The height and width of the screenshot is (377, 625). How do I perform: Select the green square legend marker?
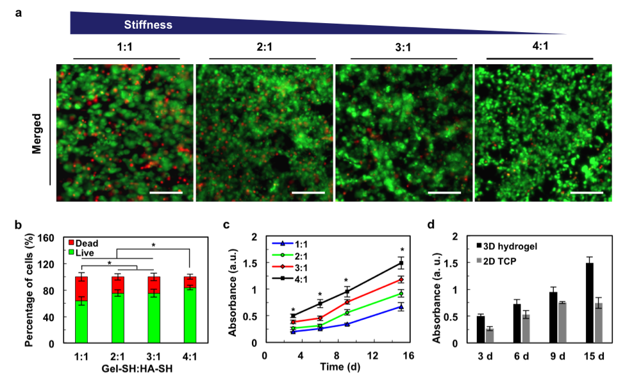tap(71, 252)
